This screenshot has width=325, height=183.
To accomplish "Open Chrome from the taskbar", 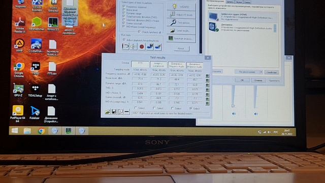I will pos(41,131).
